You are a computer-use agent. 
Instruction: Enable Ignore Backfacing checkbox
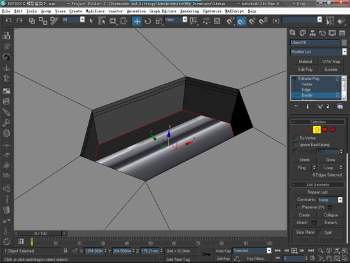(296, 145)
